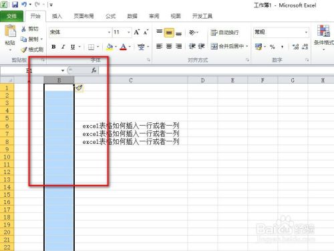Click the Copy (复制) button

click(30, 39)
